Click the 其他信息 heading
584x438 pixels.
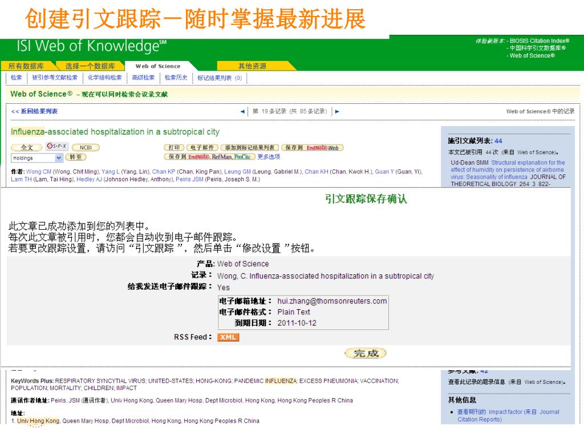[x=462, y=400]
